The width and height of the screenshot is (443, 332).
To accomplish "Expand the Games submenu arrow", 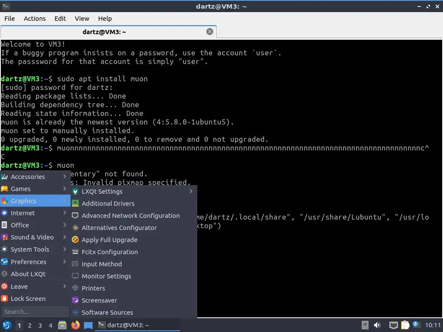I will tap(64, 188).
